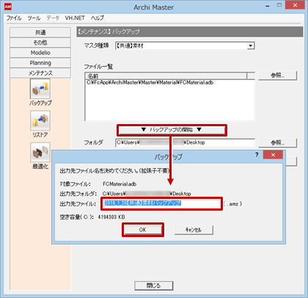Open the 【共通】素材 combo box

pos(185,46)
